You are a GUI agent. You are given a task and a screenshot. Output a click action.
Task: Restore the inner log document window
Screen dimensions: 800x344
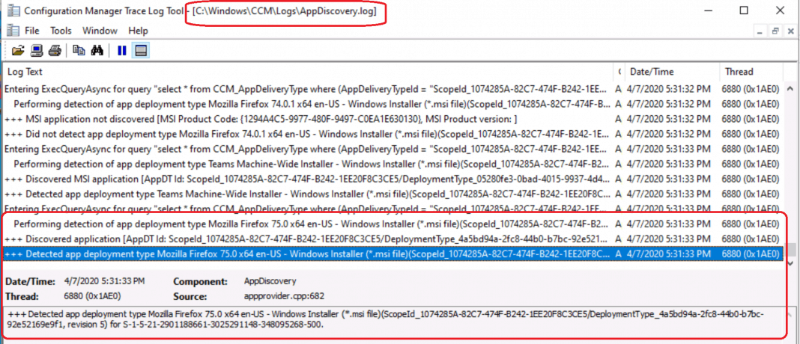(775, 31)
